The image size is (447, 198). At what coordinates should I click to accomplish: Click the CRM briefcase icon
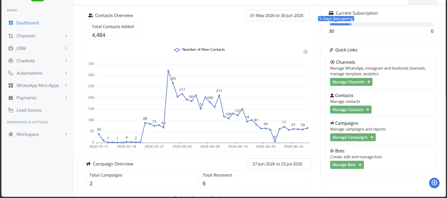[x=11, y=48]
